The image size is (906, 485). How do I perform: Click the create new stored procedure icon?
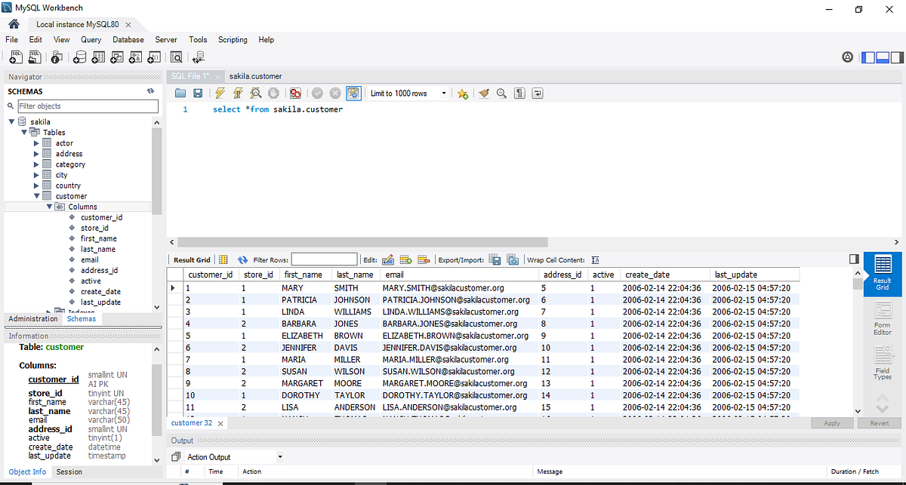click(x=136, y=57)
